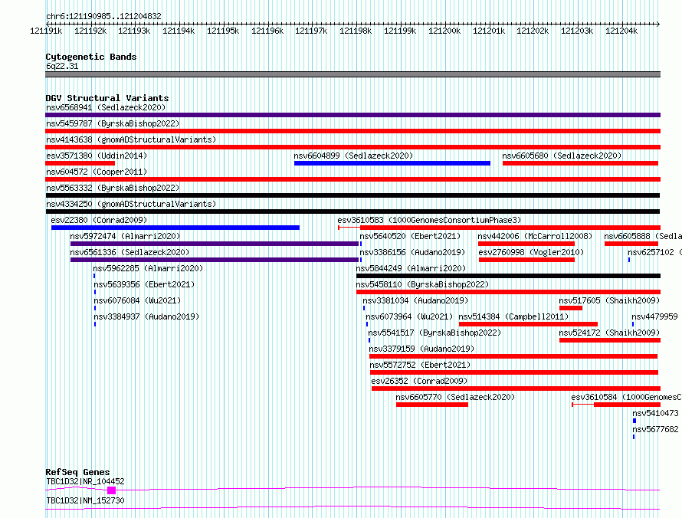Image resolution: width=682 pixels, height=518 pixels.
Task: Select the 6q22.31 band label
Action: [x=62, y=66]
